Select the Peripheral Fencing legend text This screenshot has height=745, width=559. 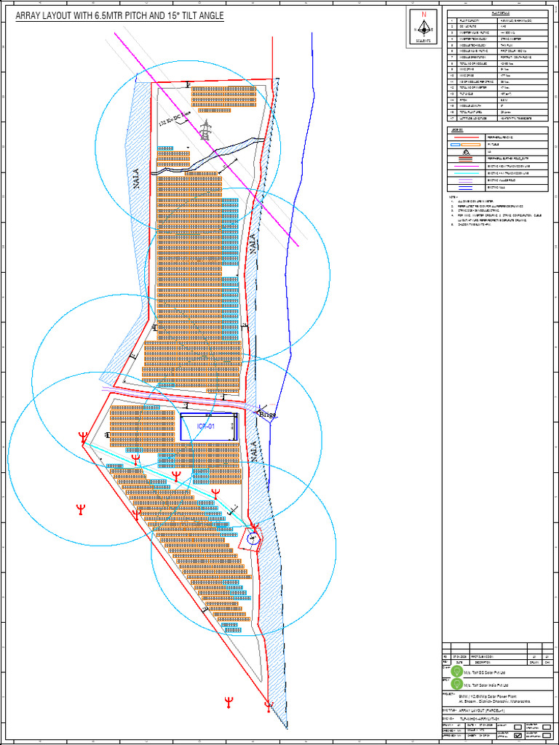pos(500,138)
